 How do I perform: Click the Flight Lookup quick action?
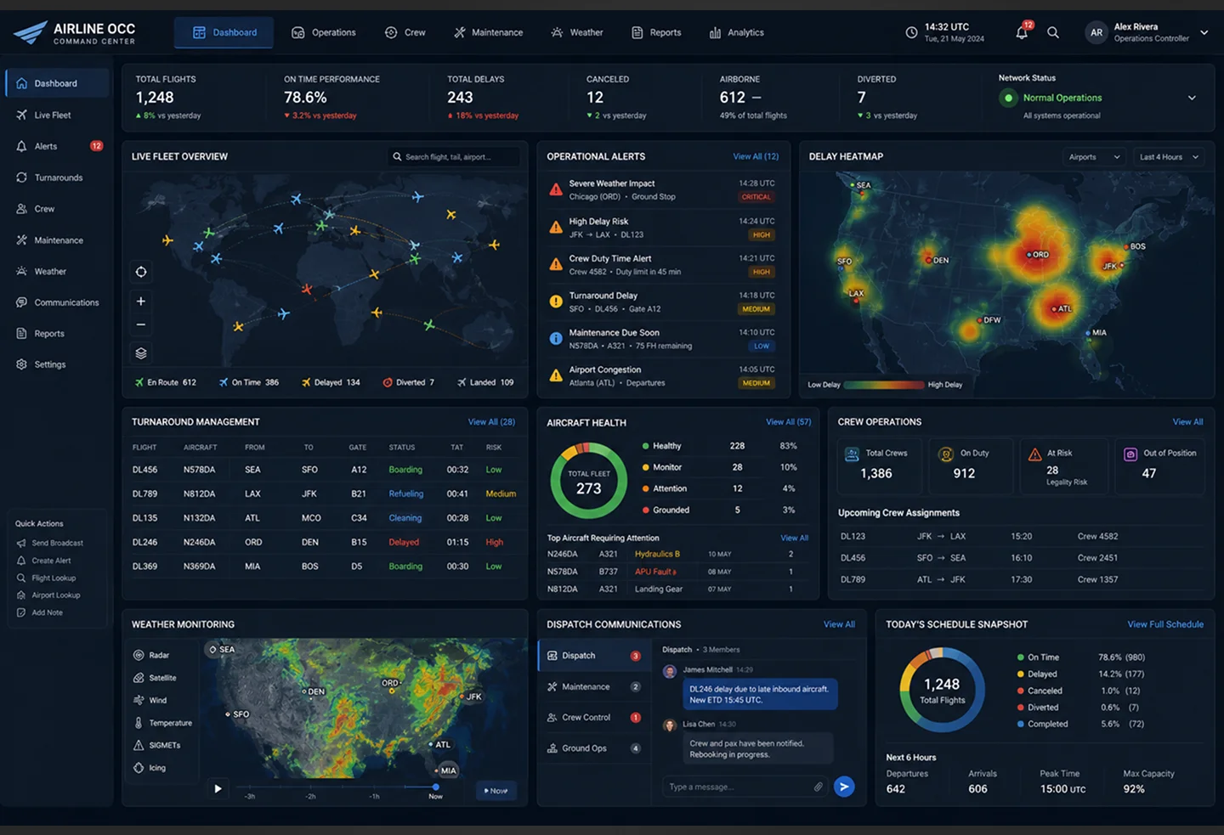point(47,578)
